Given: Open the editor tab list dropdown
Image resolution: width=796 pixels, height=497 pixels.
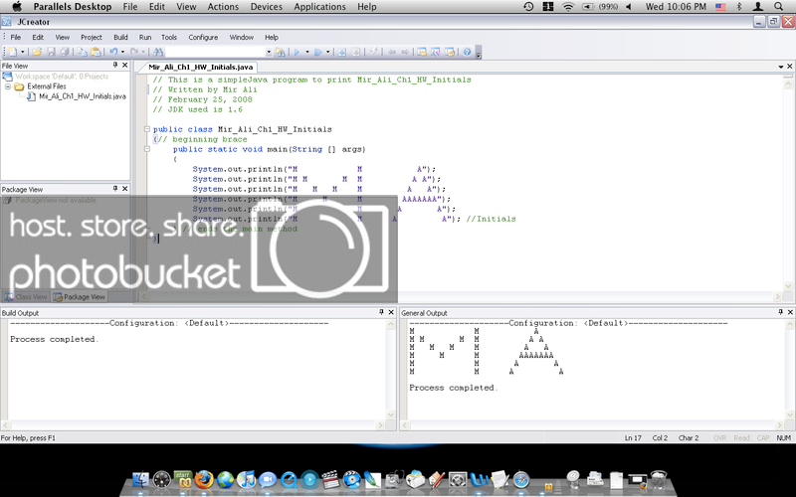Looking at the screenshot, I should pyautogui.click(x=780, y=67).
